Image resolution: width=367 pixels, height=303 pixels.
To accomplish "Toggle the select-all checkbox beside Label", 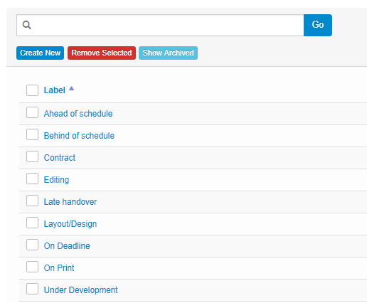I will pos(32,90).
